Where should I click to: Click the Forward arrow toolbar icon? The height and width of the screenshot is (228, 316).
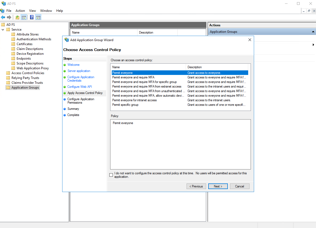tap(9, 17)
